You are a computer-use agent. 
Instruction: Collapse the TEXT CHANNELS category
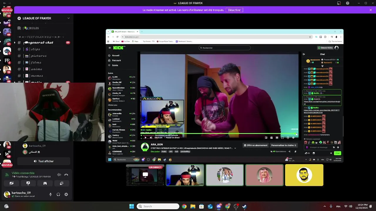(x=41, y=37)
